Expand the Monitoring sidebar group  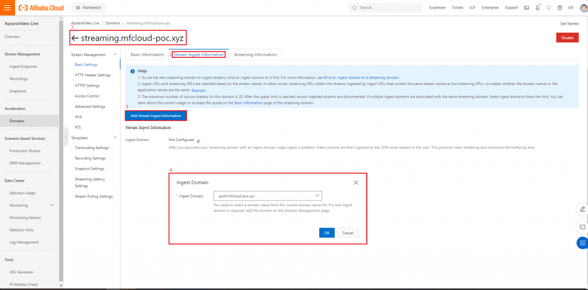point(52,205)
